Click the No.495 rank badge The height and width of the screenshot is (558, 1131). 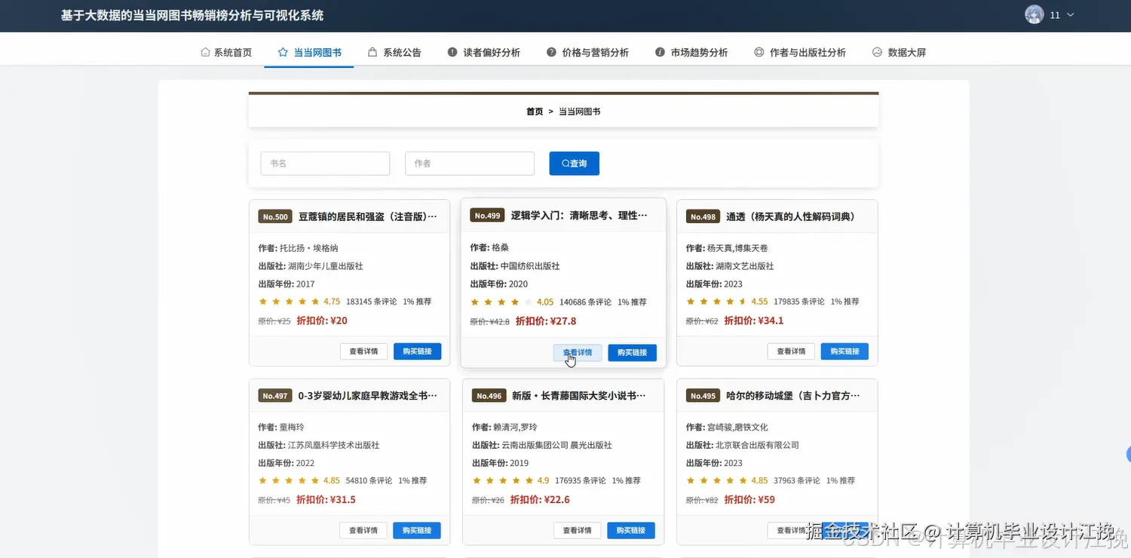(x=703, y=396)
